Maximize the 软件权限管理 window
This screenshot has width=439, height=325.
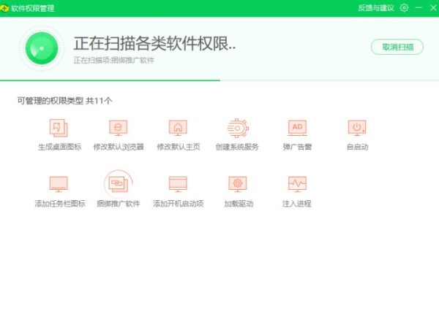pyautogui.click(x=425, y=8)
